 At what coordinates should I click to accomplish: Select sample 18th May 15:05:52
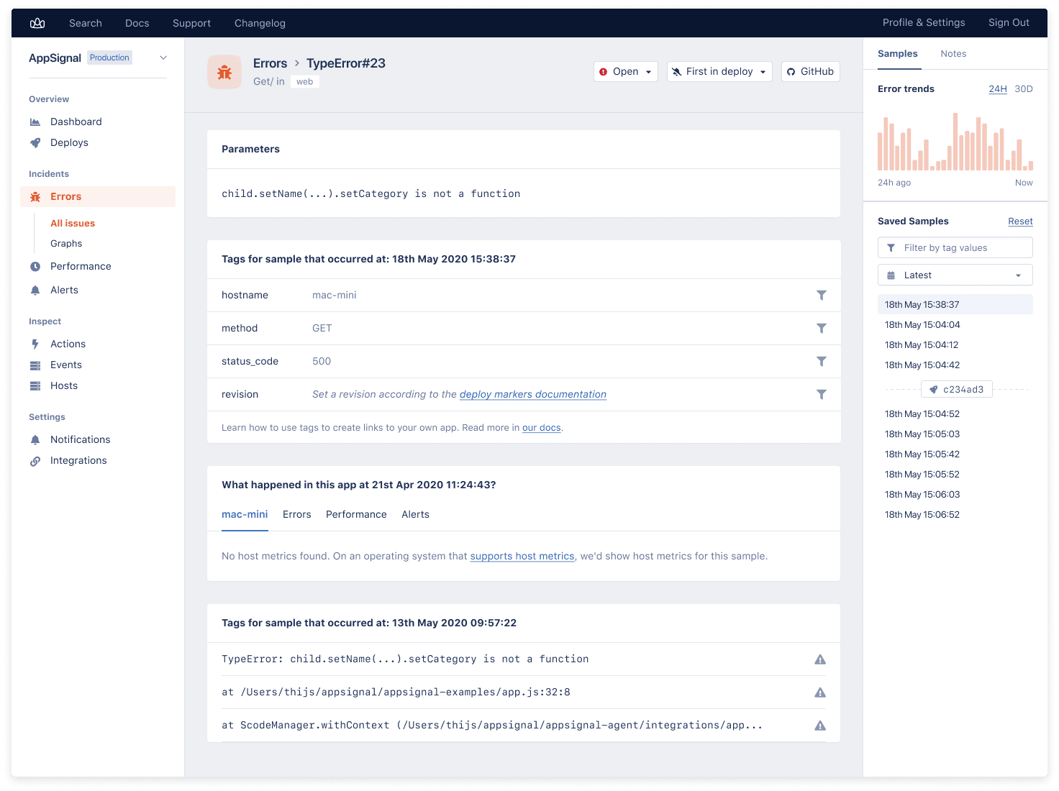pos(922,475)
